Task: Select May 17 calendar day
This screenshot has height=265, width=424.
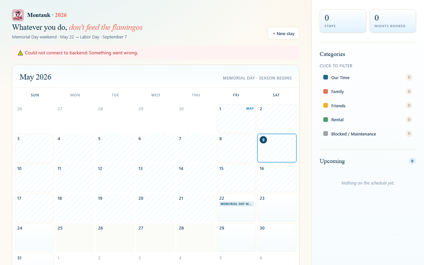Action: (x=34, y=208)
